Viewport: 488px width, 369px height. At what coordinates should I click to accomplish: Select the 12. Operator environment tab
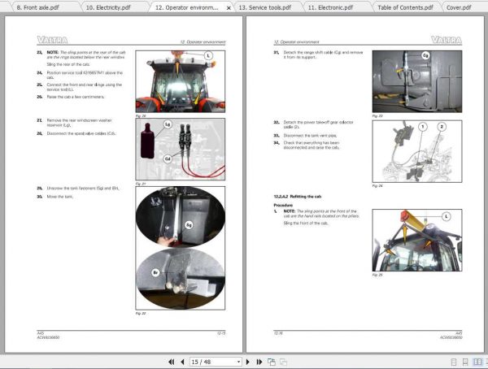pyautogui.click(x=187, y=7)
